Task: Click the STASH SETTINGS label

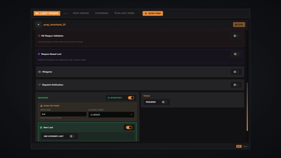Action: pos(52,106)
